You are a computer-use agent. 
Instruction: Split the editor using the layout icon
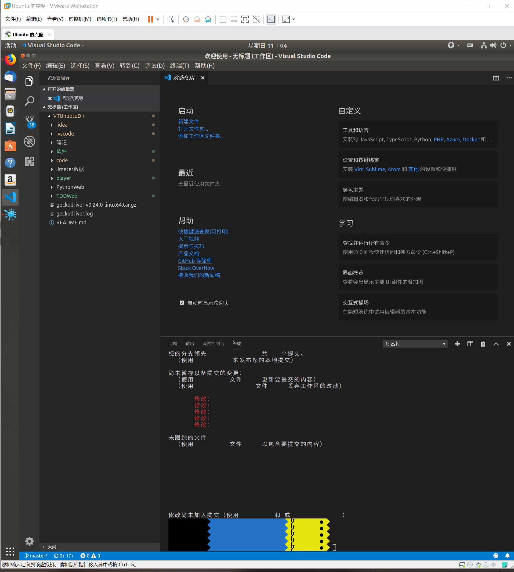coord(496,78)
